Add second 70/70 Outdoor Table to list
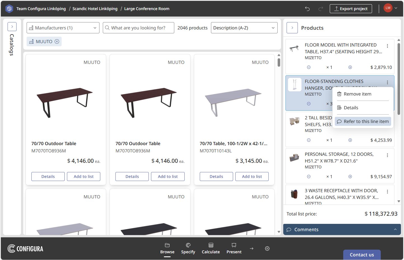Screen dimensions: 404x260 [x=168, y=177]
